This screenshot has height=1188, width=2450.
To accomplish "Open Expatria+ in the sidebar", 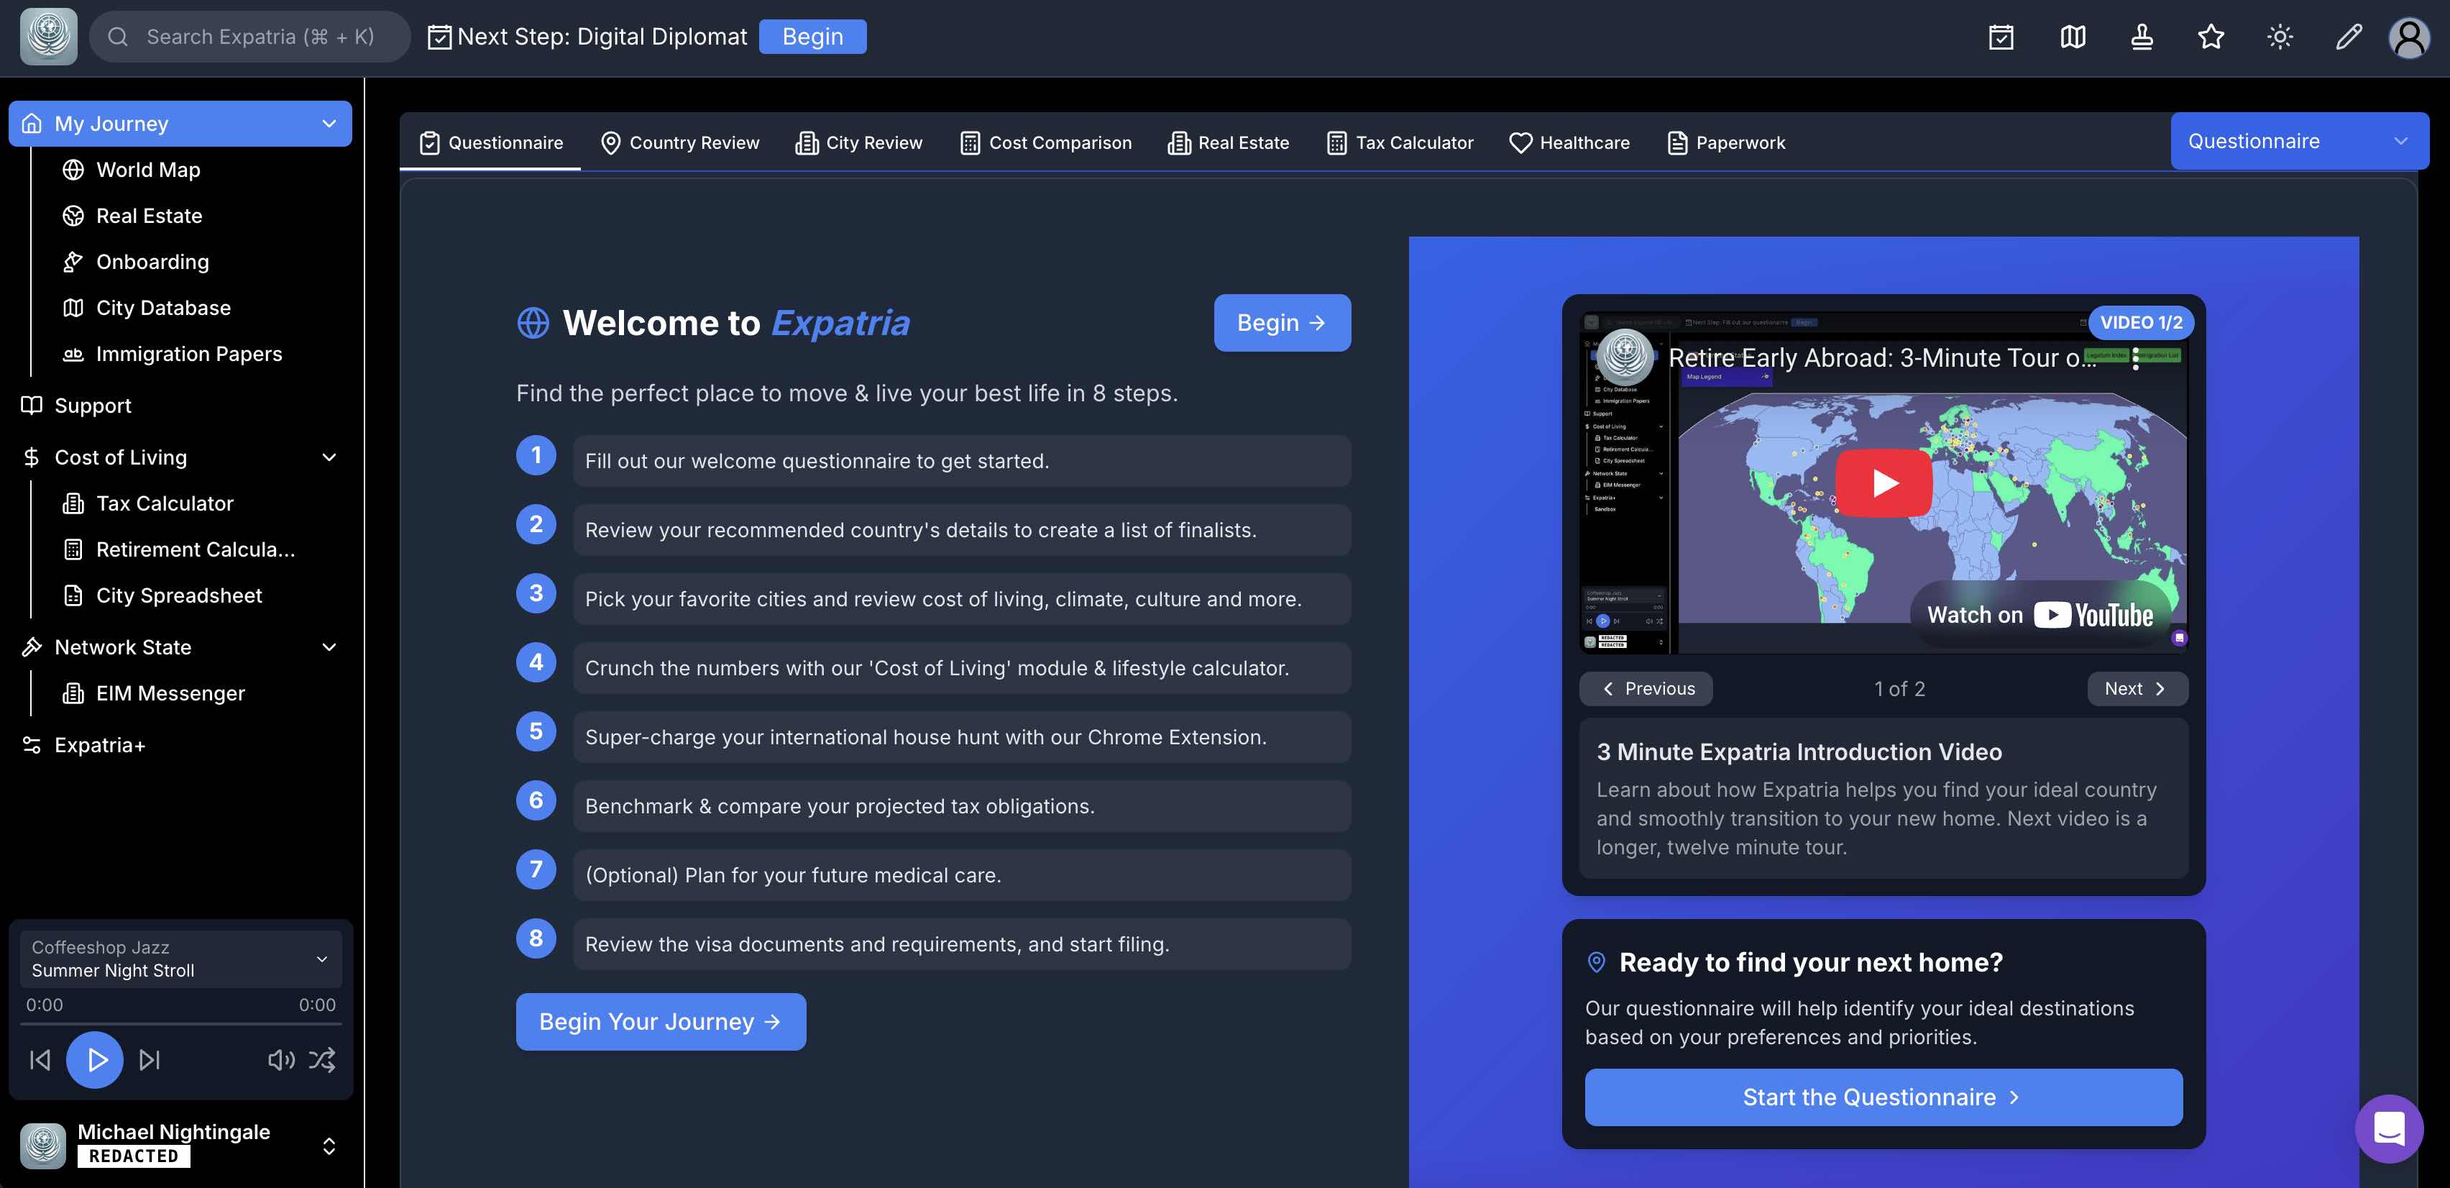I will (100, 745).
